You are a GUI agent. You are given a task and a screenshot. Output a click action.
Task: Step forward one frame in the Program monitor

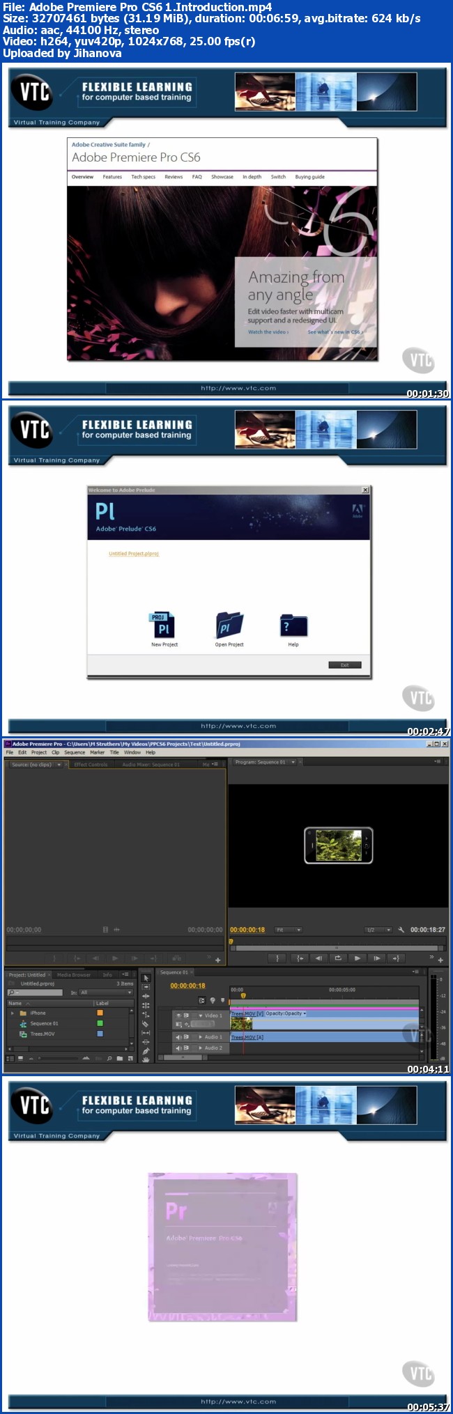377,958
